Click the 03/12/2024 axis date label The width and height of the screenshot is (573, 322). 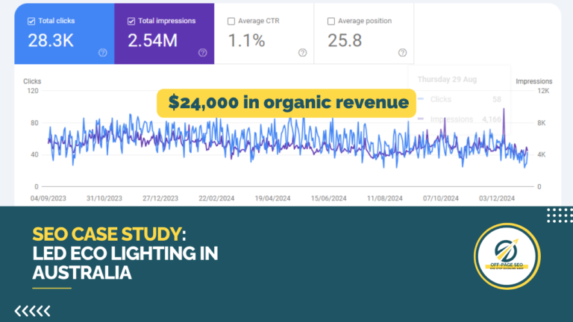497,198
